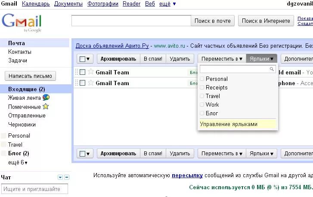Toggle top select-all checkbox

82,59
